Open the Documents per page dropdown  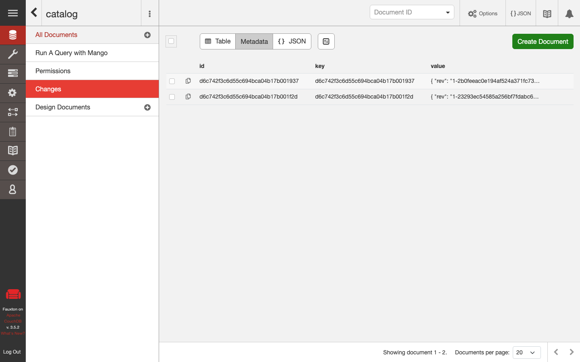[x=526, y=352]
